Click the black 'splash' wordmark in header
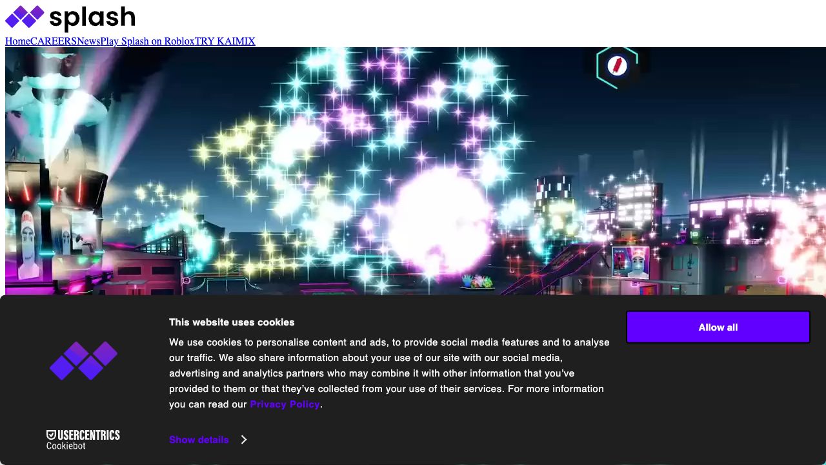Image resolution: width=826 pixels, height=465 pixels. (92, 18)
